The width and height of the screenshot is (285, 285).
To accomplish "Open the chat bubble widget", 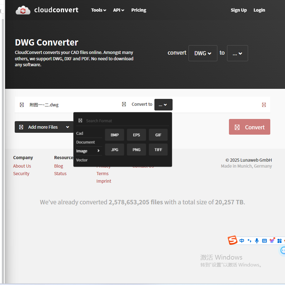I will coord(282,250).
